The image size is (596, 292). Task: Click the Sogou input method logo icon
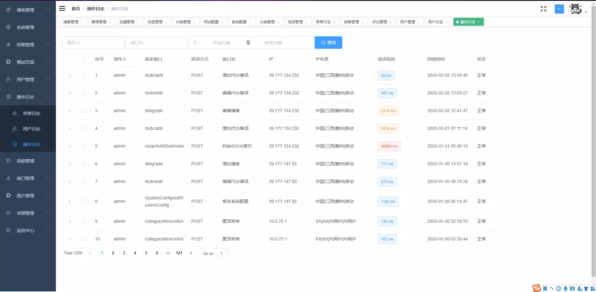pyautogui.click(x=537, y=288)
